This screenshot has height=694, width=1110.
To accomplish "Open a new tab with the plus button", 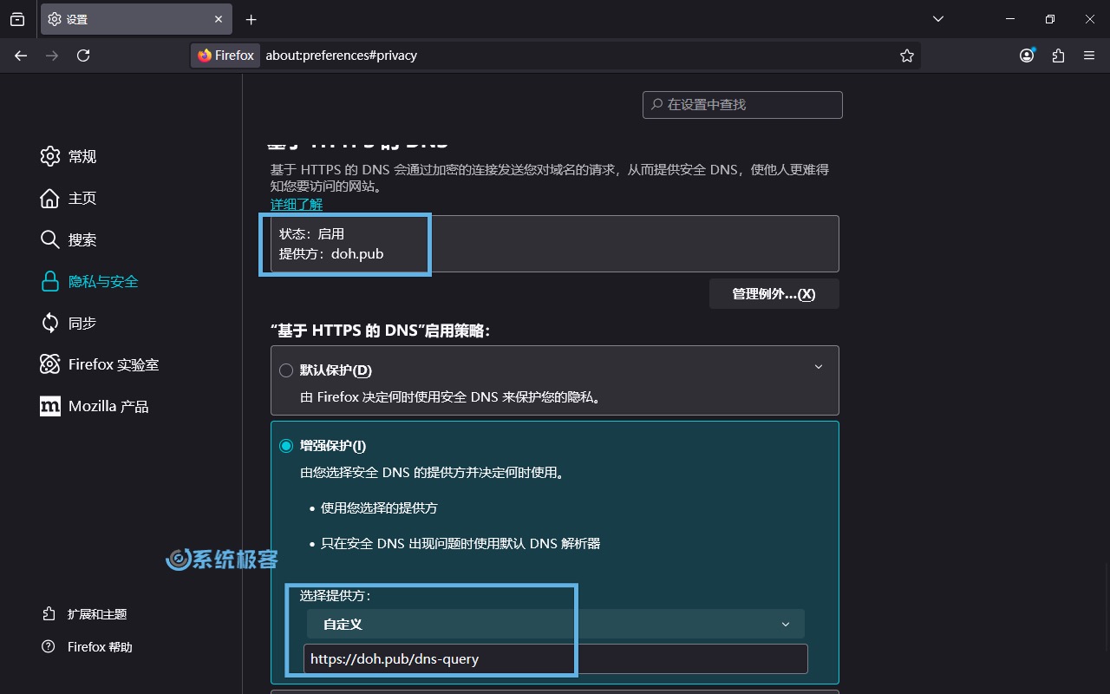I will 251,19.
